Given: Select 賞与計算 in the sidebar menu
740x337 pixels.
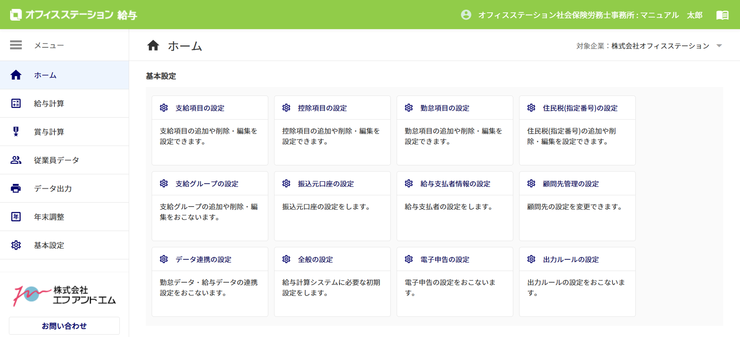Looking at the screenshot, I should coord(64,132).
